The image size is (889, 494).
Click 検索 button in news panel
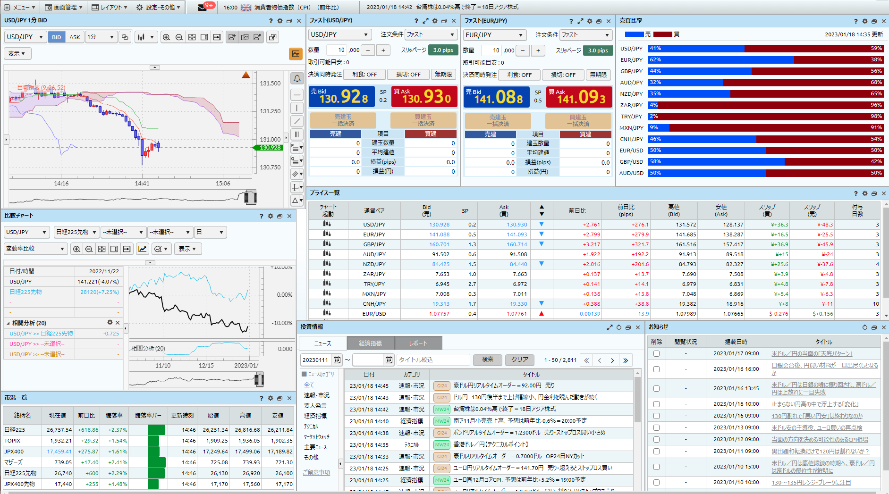487,360
